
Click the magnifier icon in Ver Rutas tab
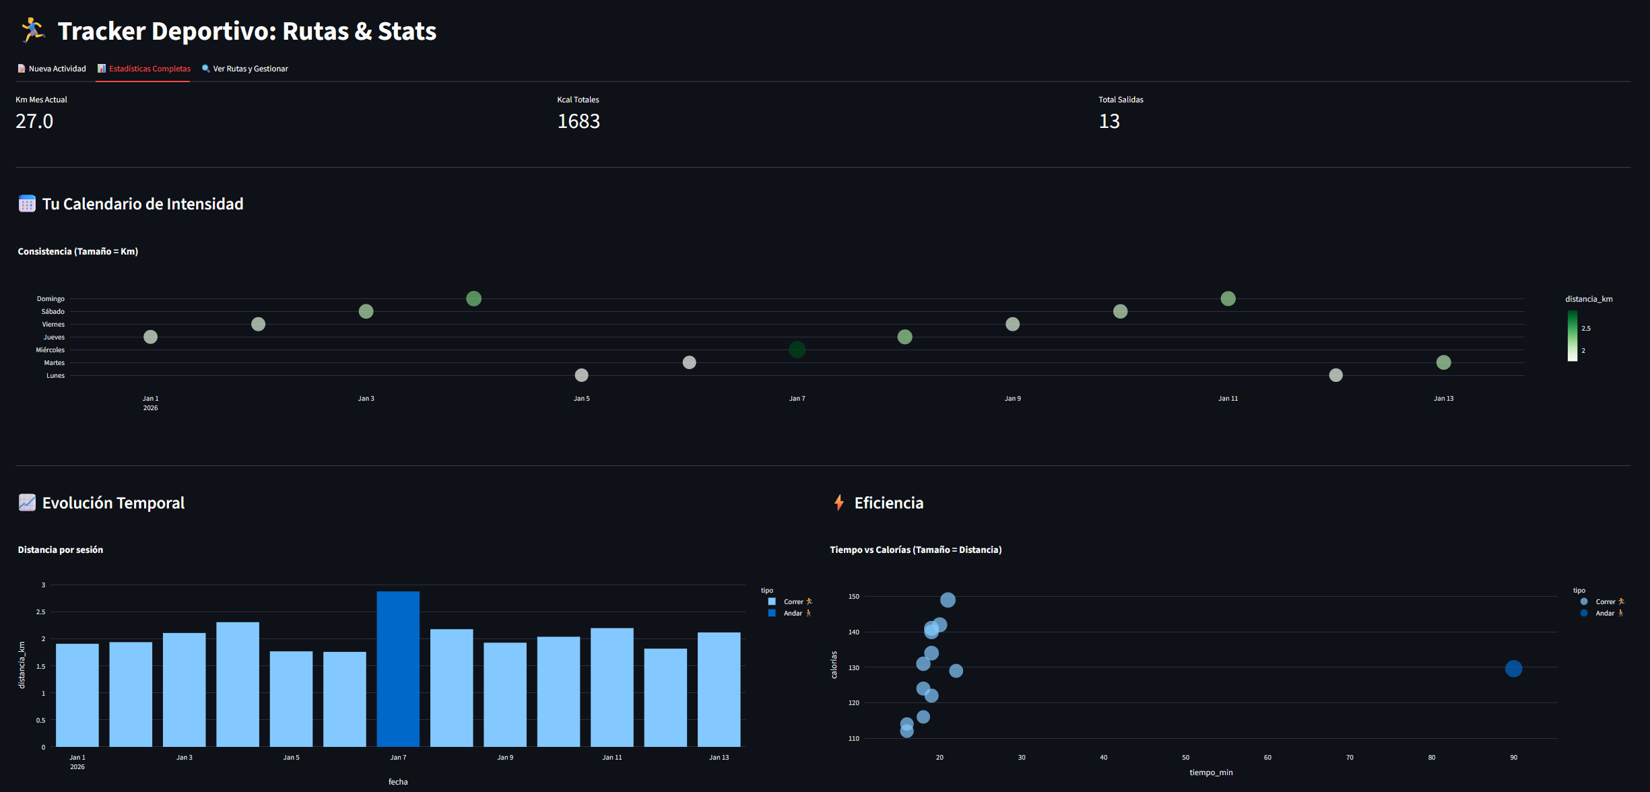click(206, 68)
